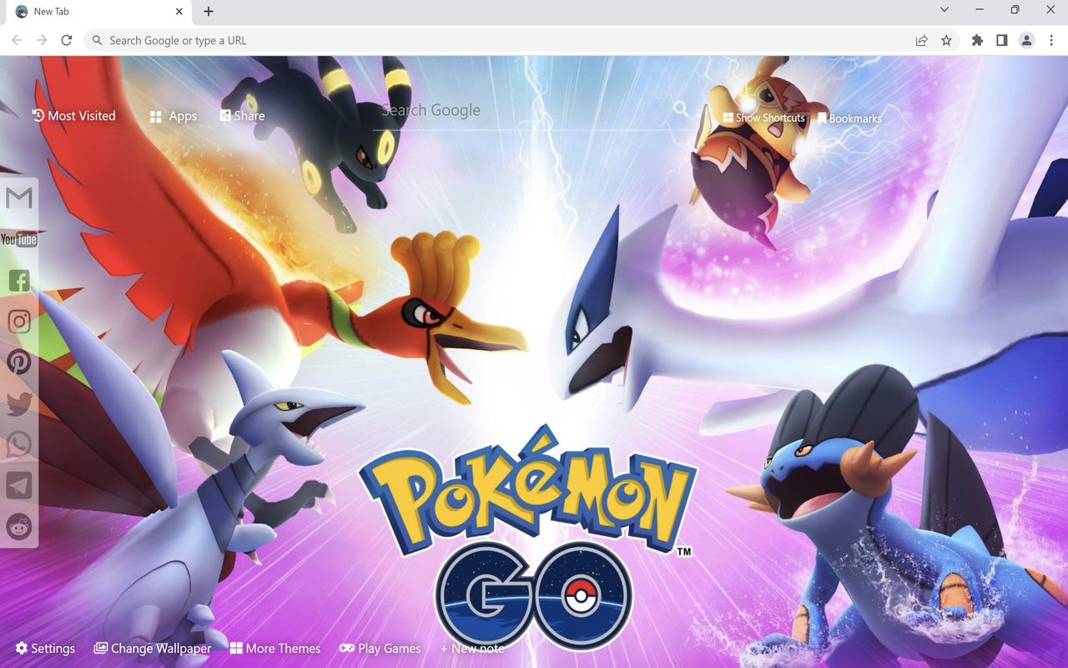Screen dimensions: 1068x668
Task: Open Pinterest sidebar shortcut
Action: tap(19, 362)
